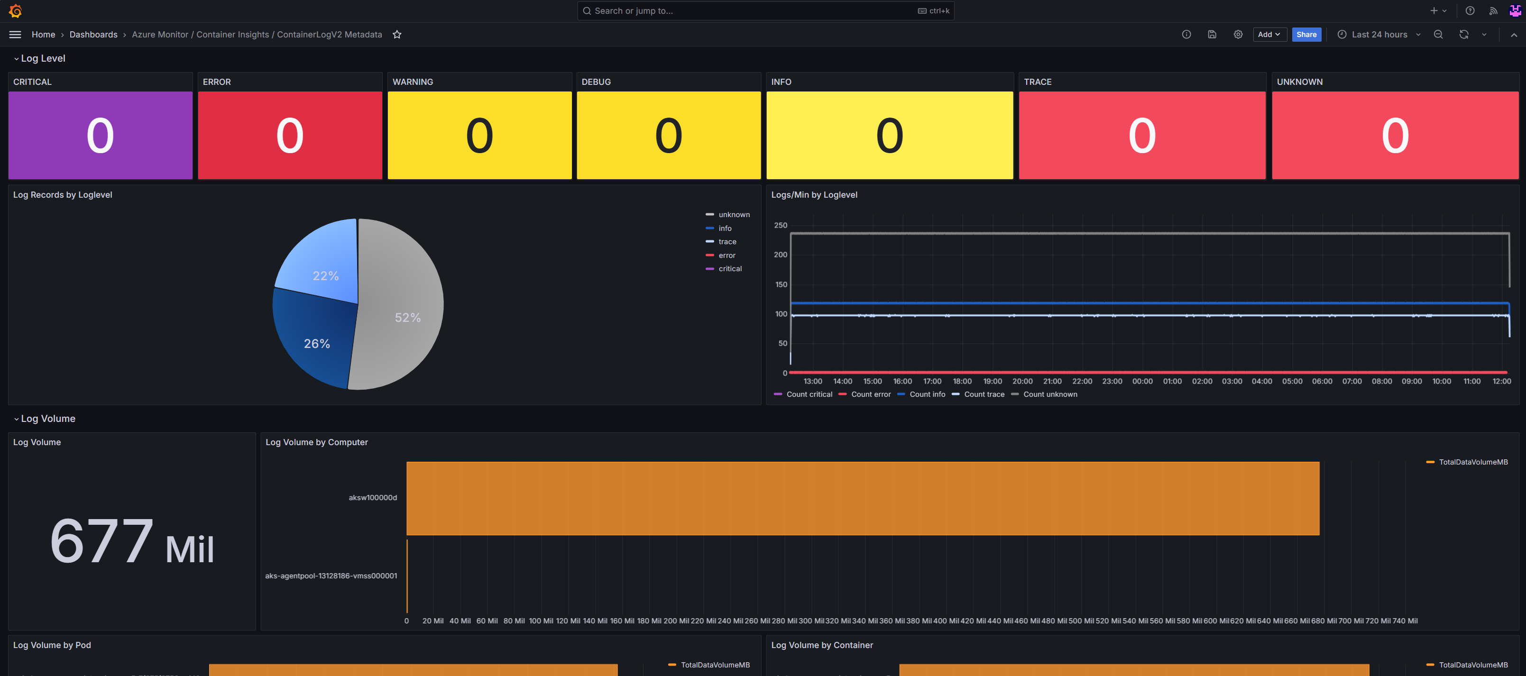Toggle the unknown series in pie legend
This screenshot has height=676, width=1526.
coord(734,214)
